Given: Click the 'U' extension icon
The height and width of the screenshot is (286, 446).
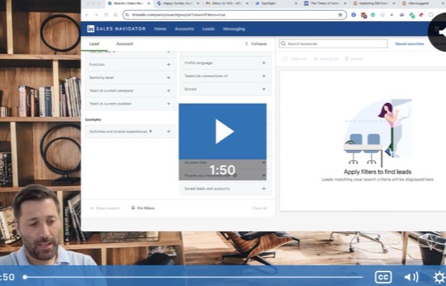Looking at the screenshot, I should pyautogui.click(x=382, y=15).
